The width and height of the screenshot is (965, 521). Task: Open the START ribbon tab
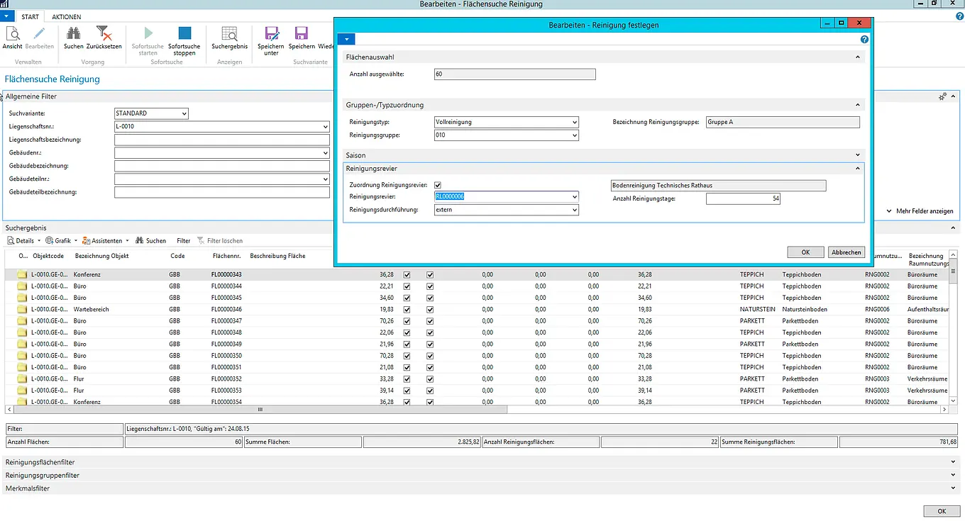30,16
